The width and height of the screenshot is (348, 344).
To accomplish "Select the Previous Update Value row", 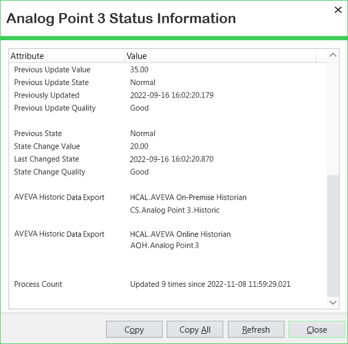I will pyautogui.click(x=52, y=70).
